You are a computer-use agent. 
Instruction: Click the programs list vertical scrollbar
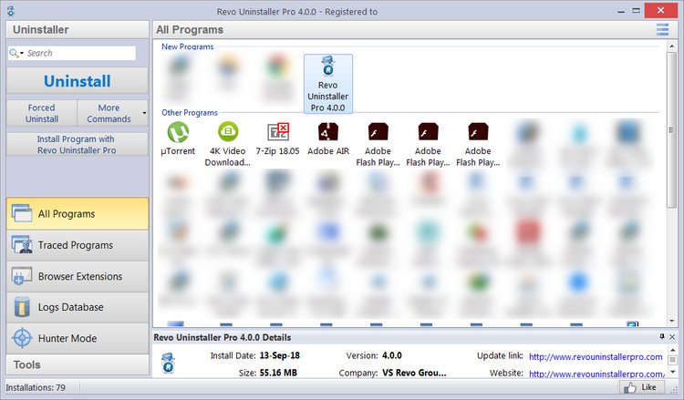672,129
